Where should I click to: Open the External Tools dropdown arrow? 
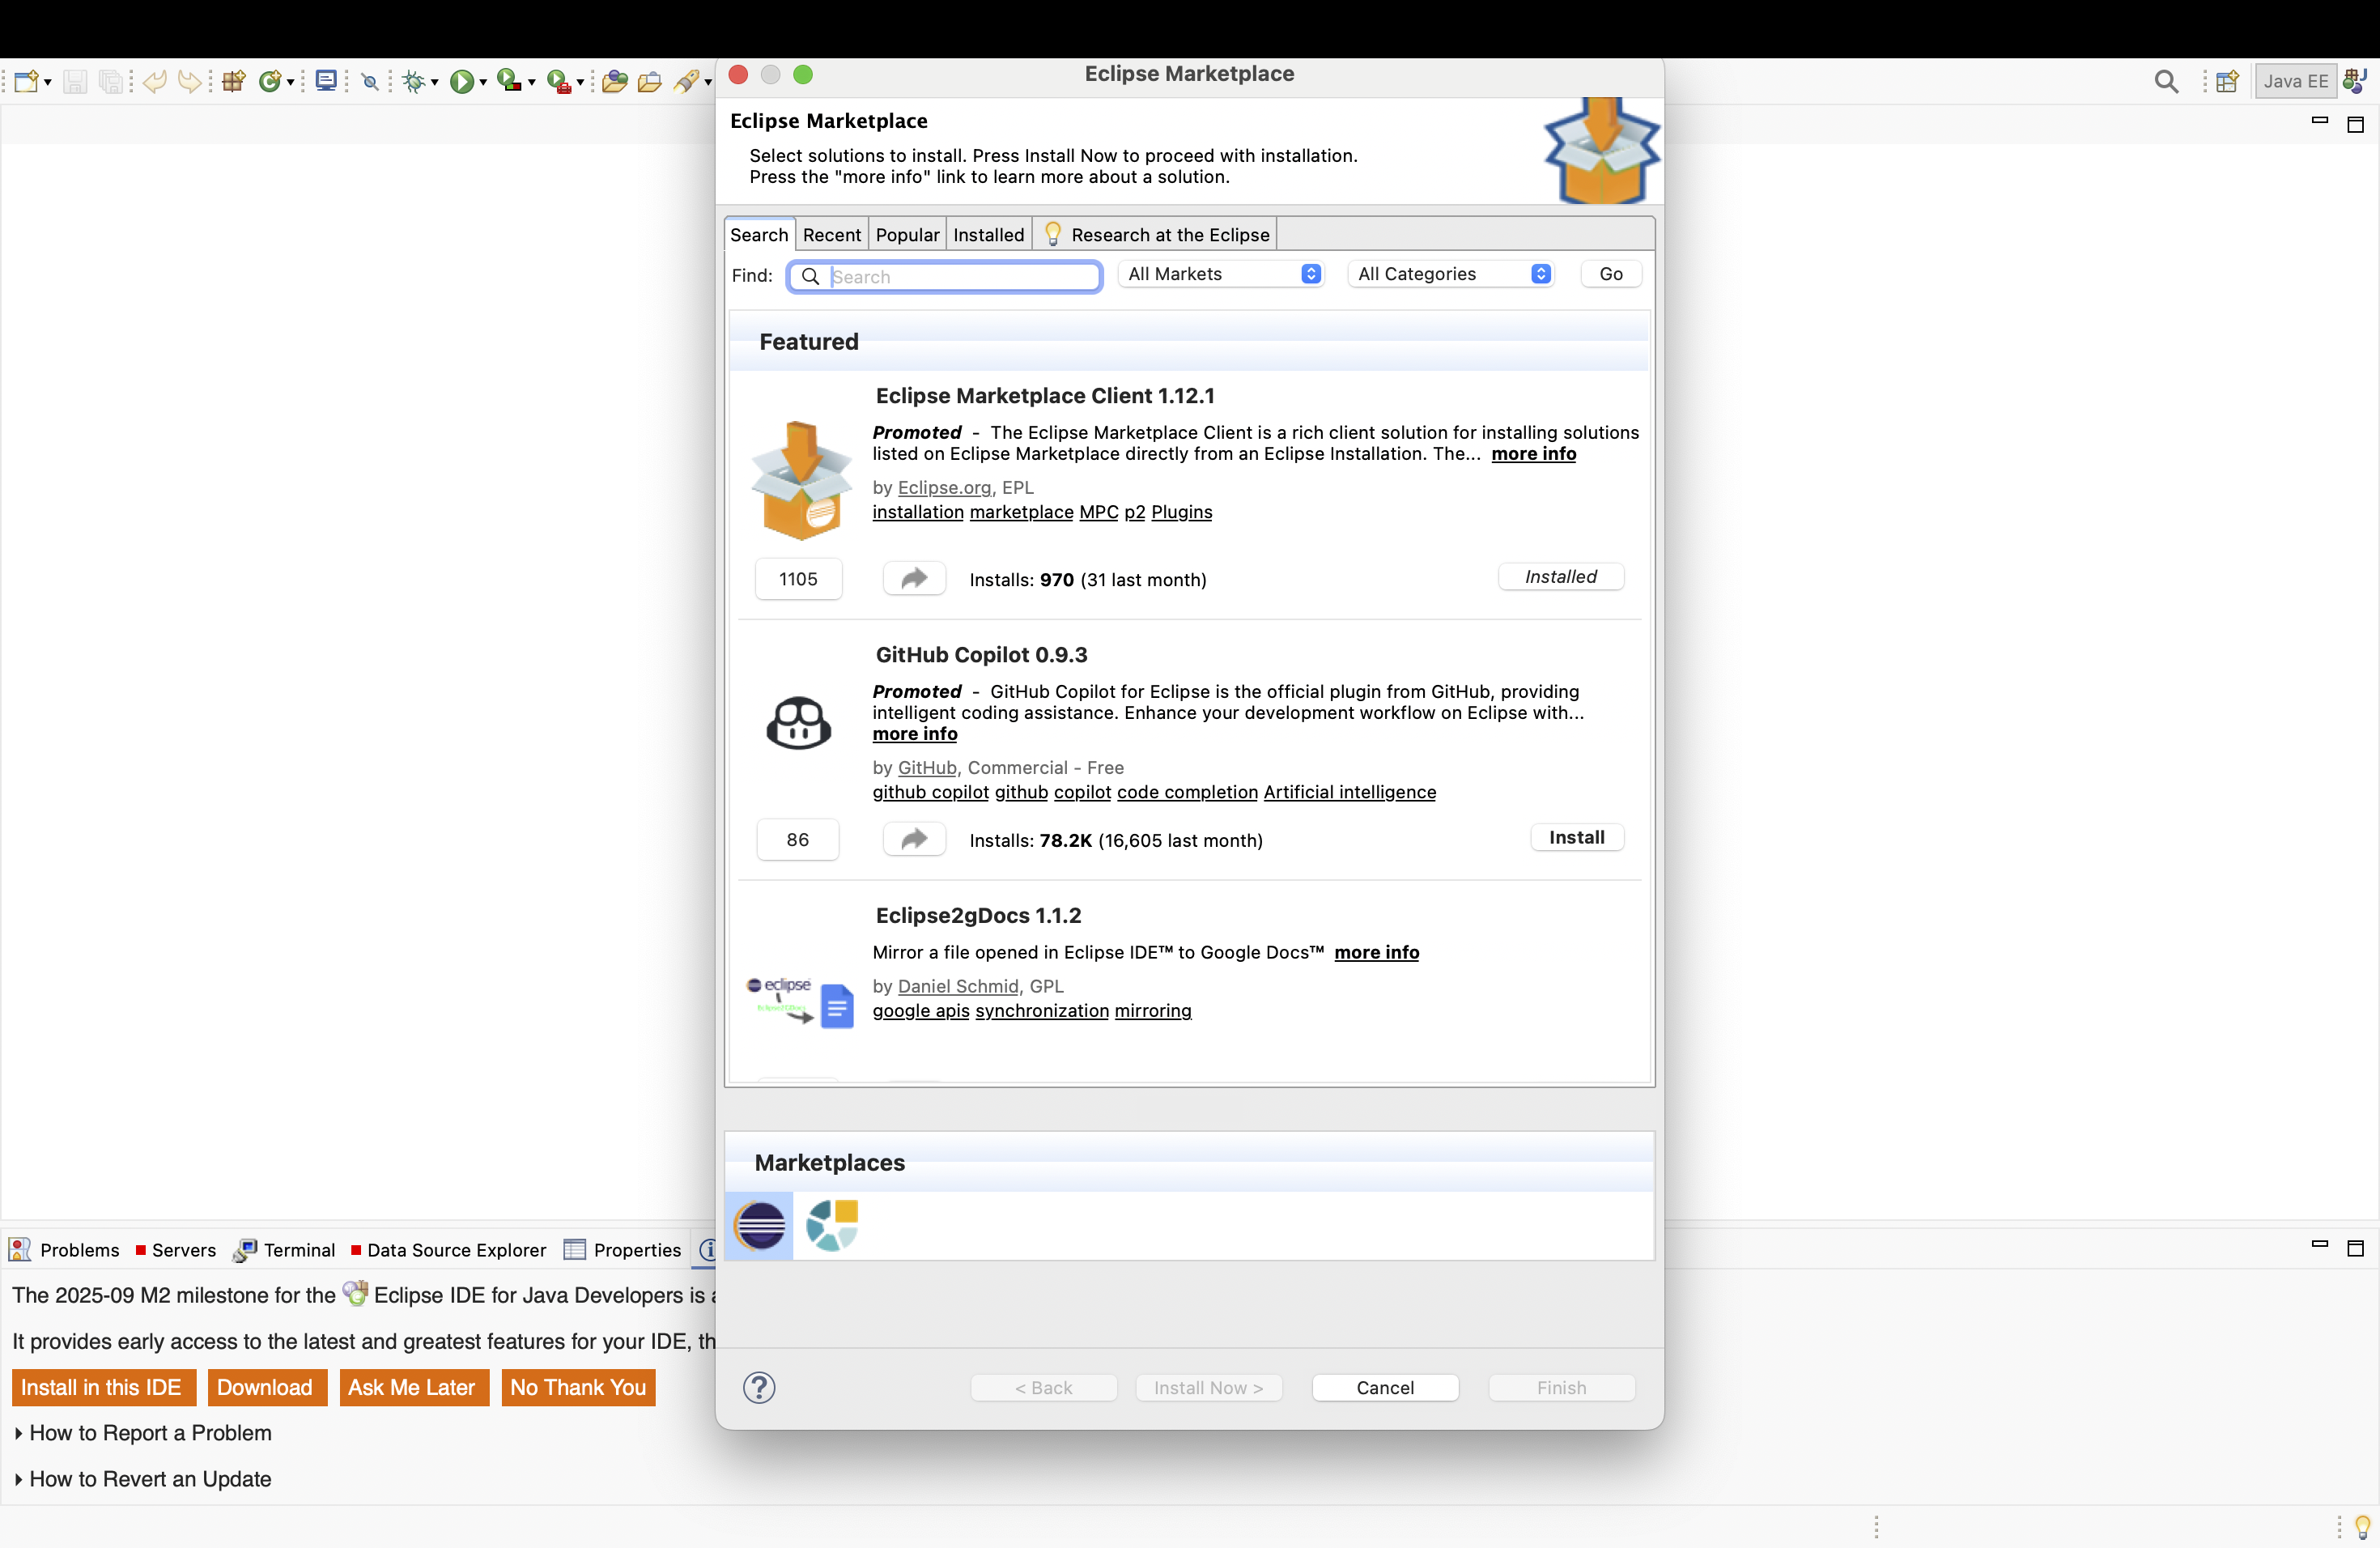click(x=580, y=82)
